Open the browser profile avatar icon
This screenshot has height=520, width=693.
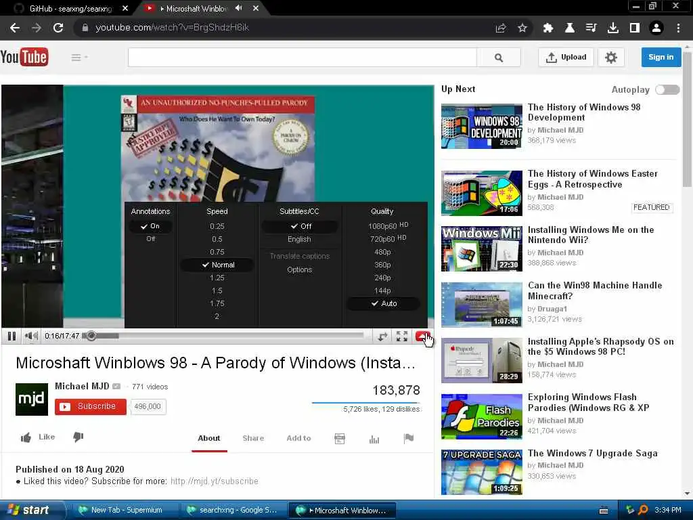[656, 28]
